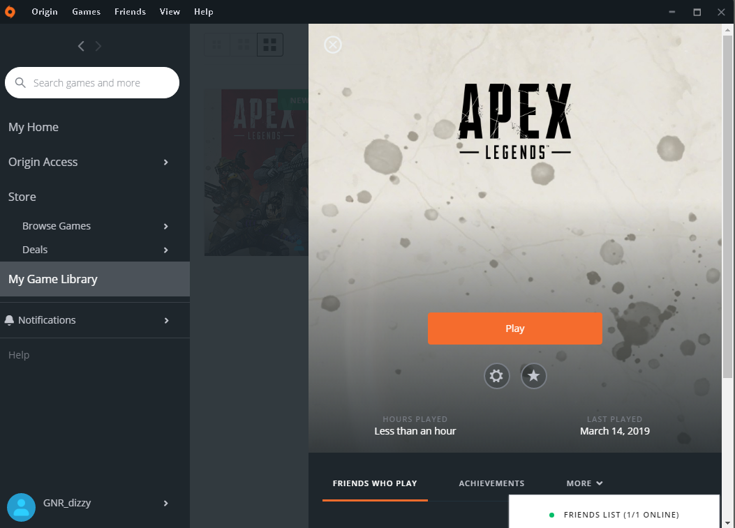Expand the Origin Access submenu
Viewport: 735px width, 528px height.
point(165,162)
